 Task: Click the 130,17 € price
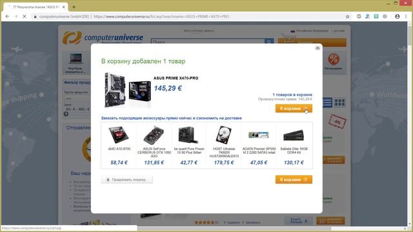pyautogui.click(x=294, y=162)
